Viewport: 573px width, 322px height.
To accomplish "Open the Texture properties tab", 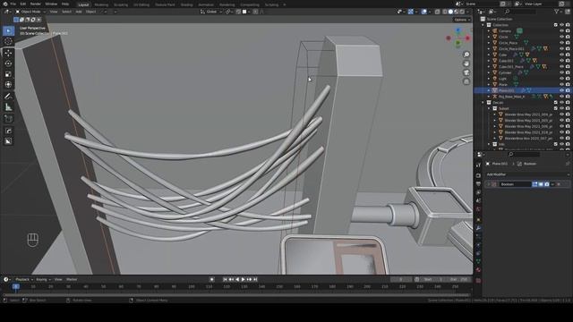I will coord(478,280).
